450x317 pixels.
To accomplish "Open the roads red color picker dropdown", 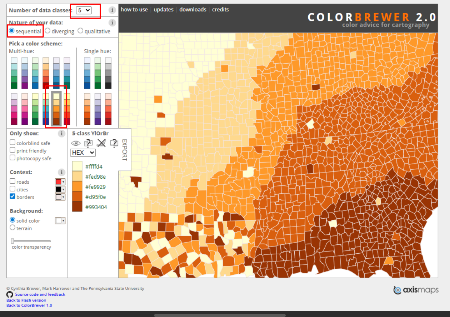I will (x=60, y=182).
